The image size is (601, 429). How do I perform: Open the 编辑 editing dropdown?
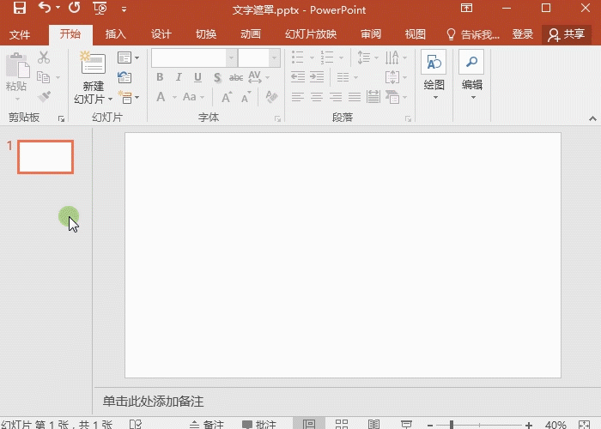click(472, 76)
